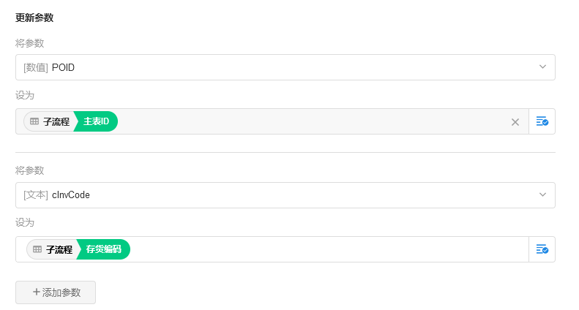Viewport: 579px width, 310px height.
Task: Click the [文本] type prefix of cInvCode
Action: (x=36, y=195)
